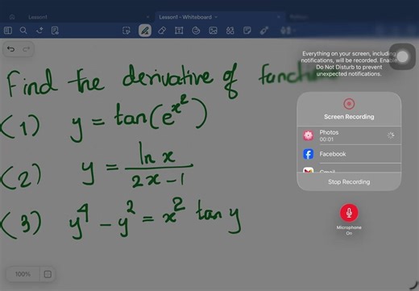
Task: Select the sticky note tool
Action: point(247,31)
